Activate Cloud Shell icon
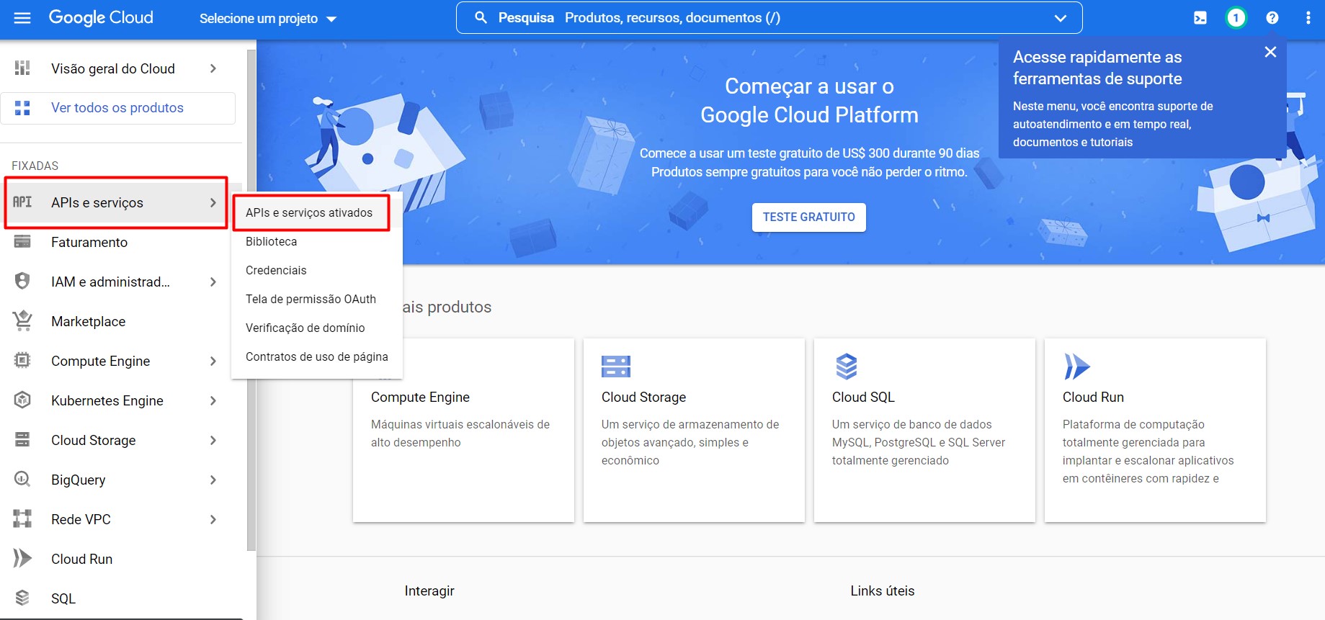 click(1200, 18)
